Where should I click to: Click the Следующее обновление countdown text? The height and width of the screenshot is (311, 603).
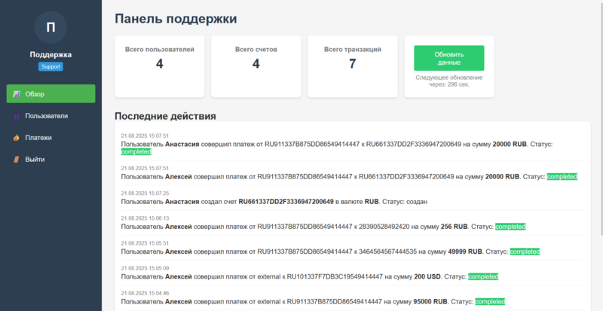tap(448, 81)
